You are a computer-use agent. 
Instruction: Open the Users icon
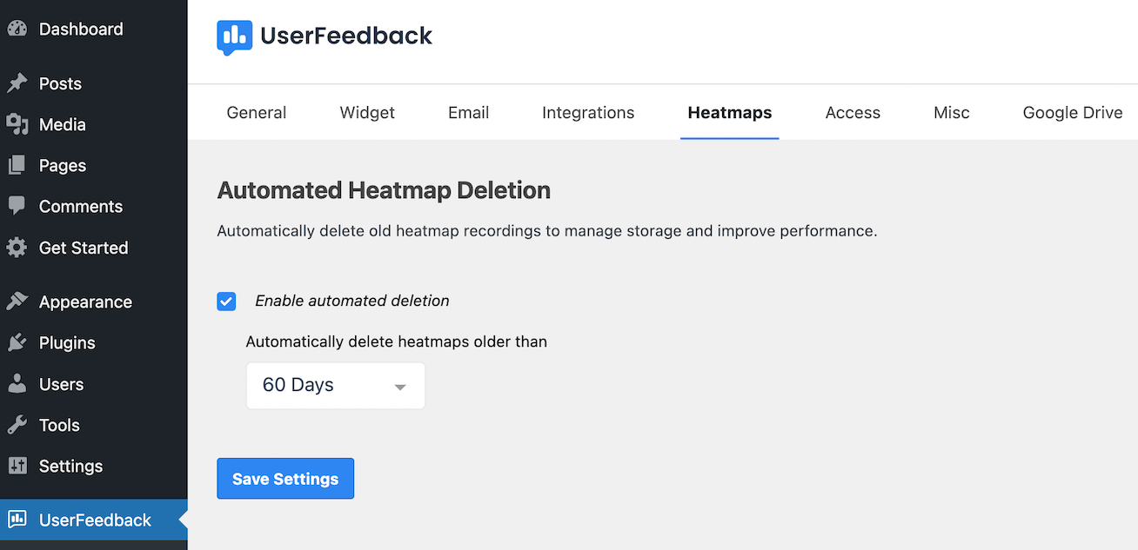18,383
